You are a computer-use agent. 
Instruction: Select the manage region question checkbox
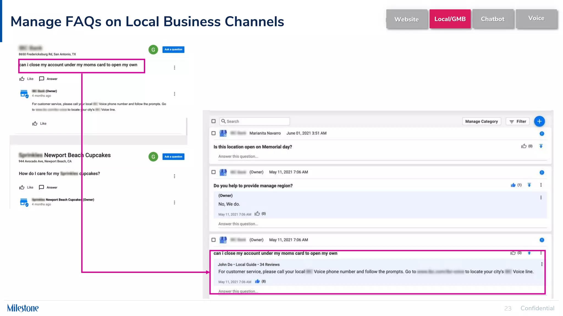click(214, 172)
